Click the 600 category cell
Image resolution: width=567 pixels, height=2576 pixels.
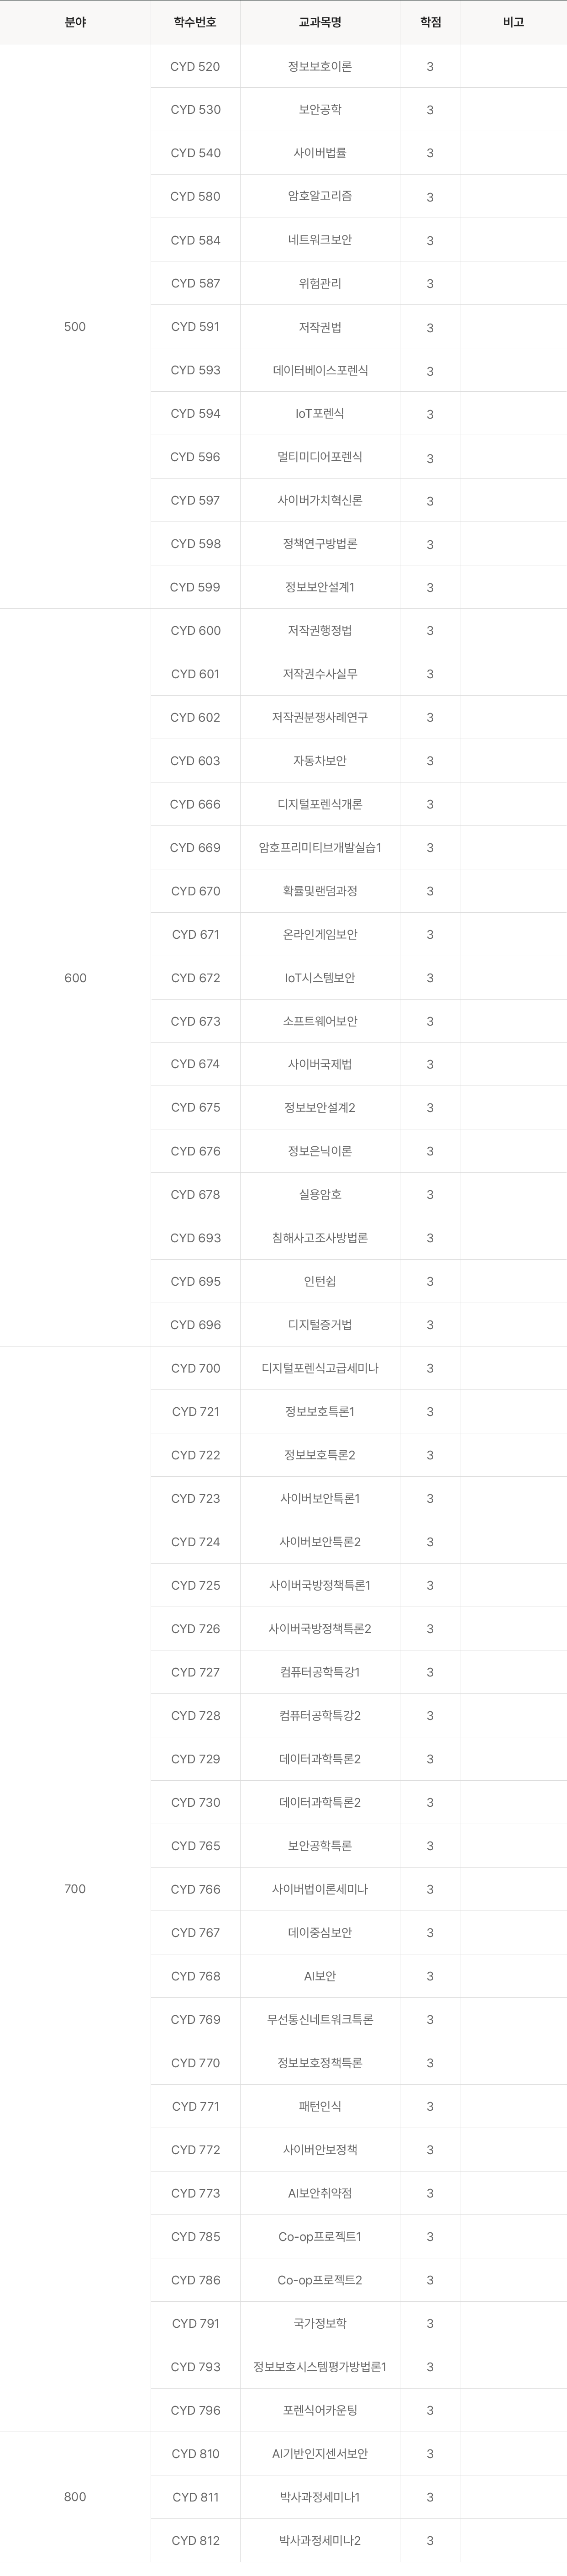click(75, 978)
